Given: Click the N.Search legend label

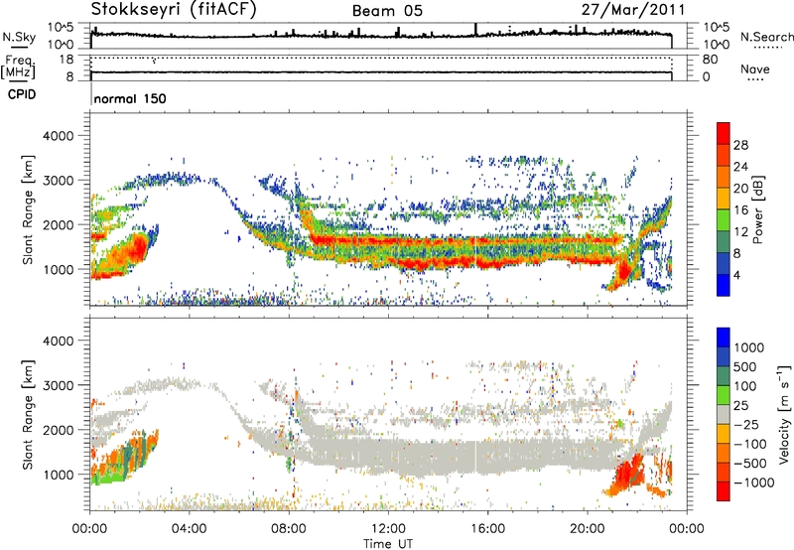Looking at the screenshot, I should [766, 37].
